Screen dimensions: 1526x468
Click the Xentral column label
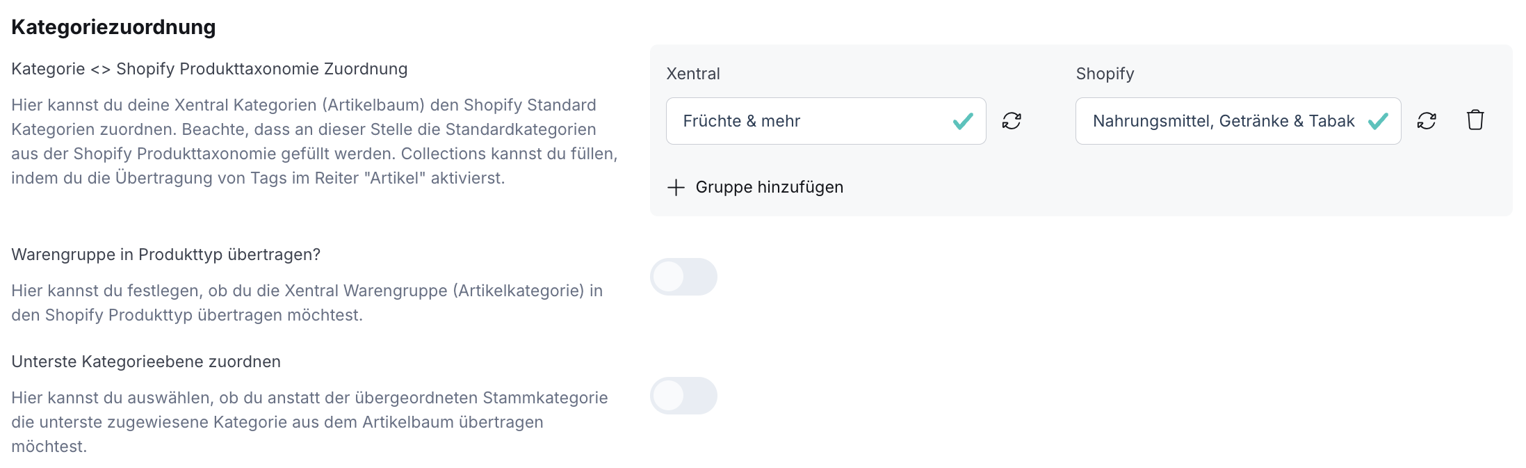[693, 74]
